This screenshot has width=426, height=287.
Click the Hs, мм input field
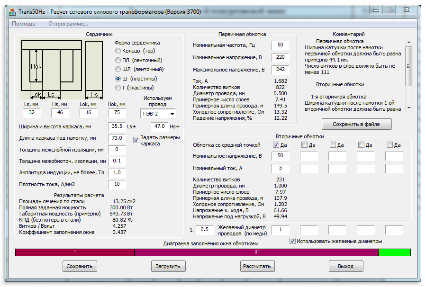[x=60, y=113]
